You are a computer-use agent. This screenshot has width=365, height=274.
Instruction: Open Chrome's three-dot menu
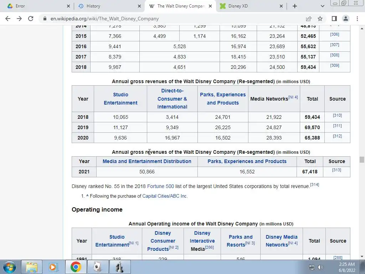pos(357,19)
